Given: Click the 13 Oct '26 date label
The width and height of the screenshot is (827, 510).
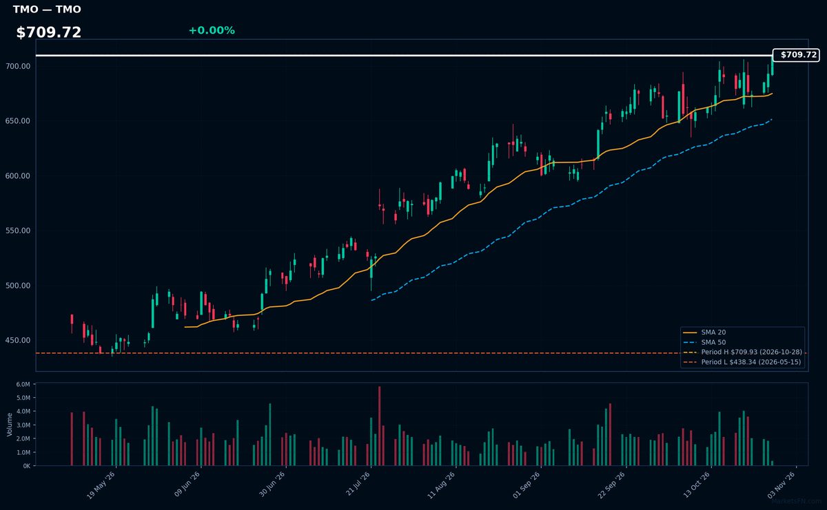Looking at the screenshot, I should [697, 485].
